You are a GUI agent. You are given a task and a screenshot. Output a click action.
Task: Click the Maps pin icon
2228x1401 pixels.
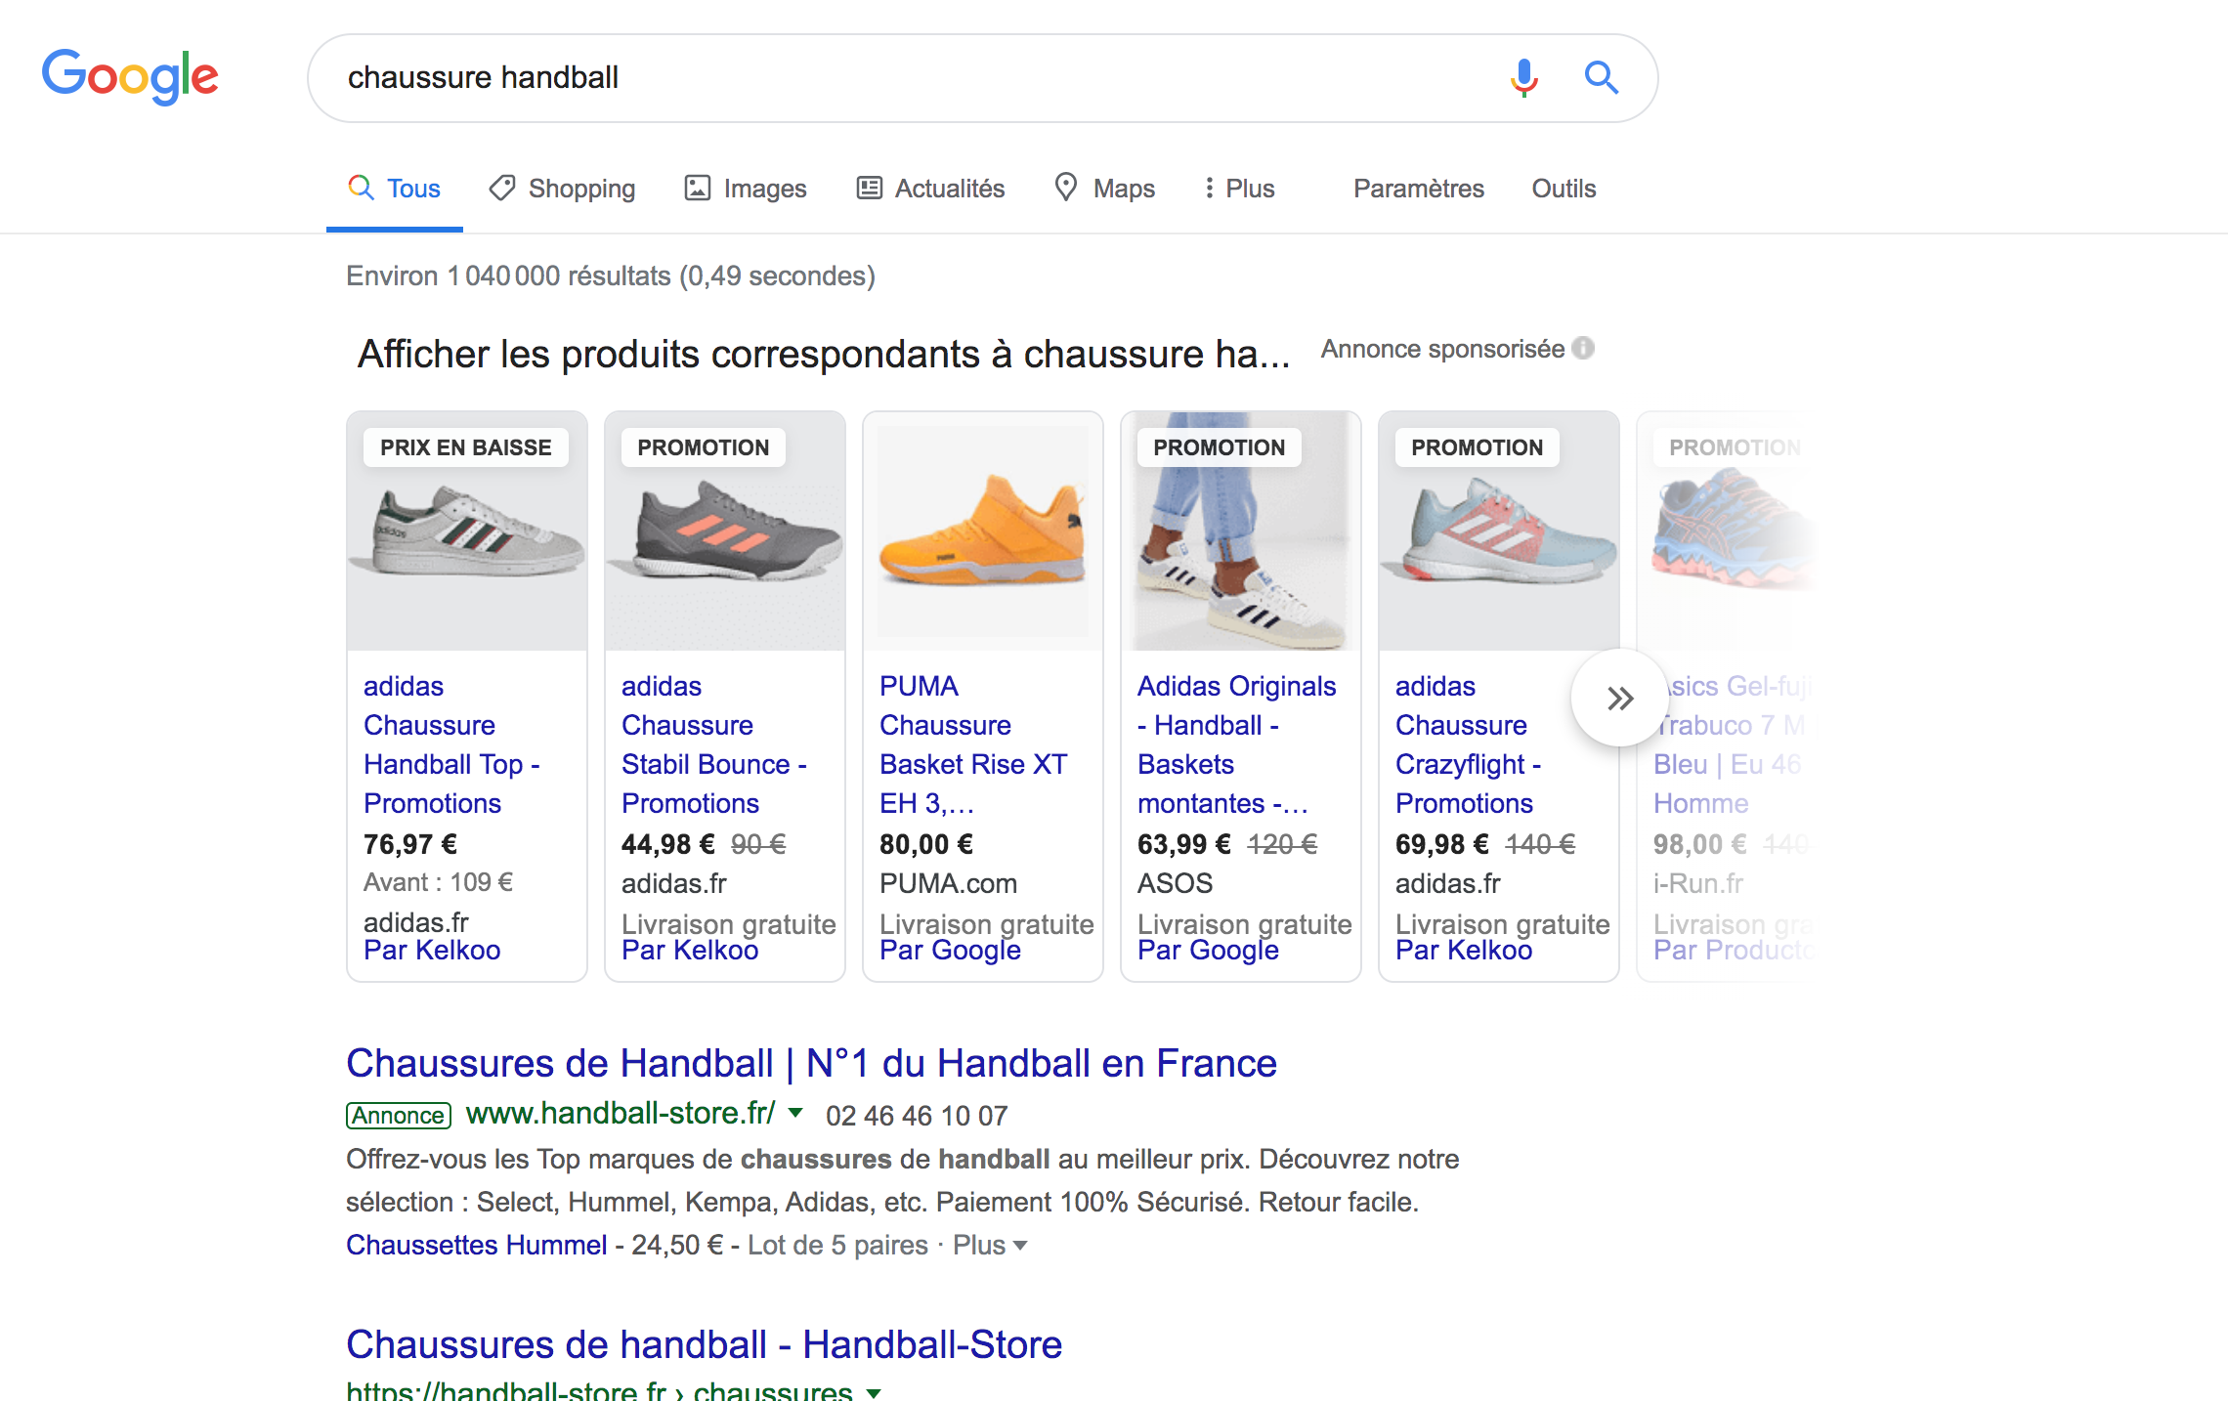click(x=1066, y=187)
